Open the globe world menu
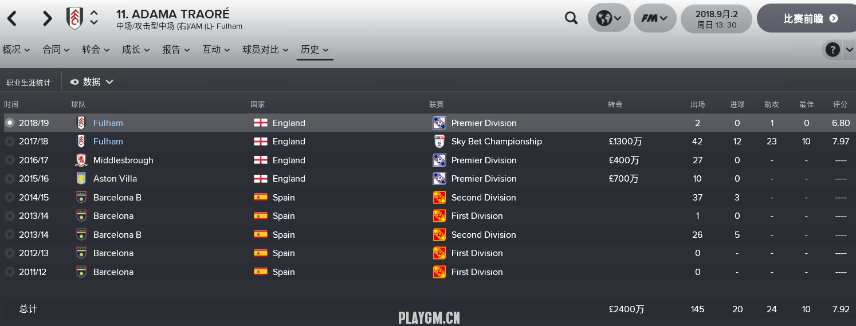The image size is (856, 326). [x=609, y=18]
